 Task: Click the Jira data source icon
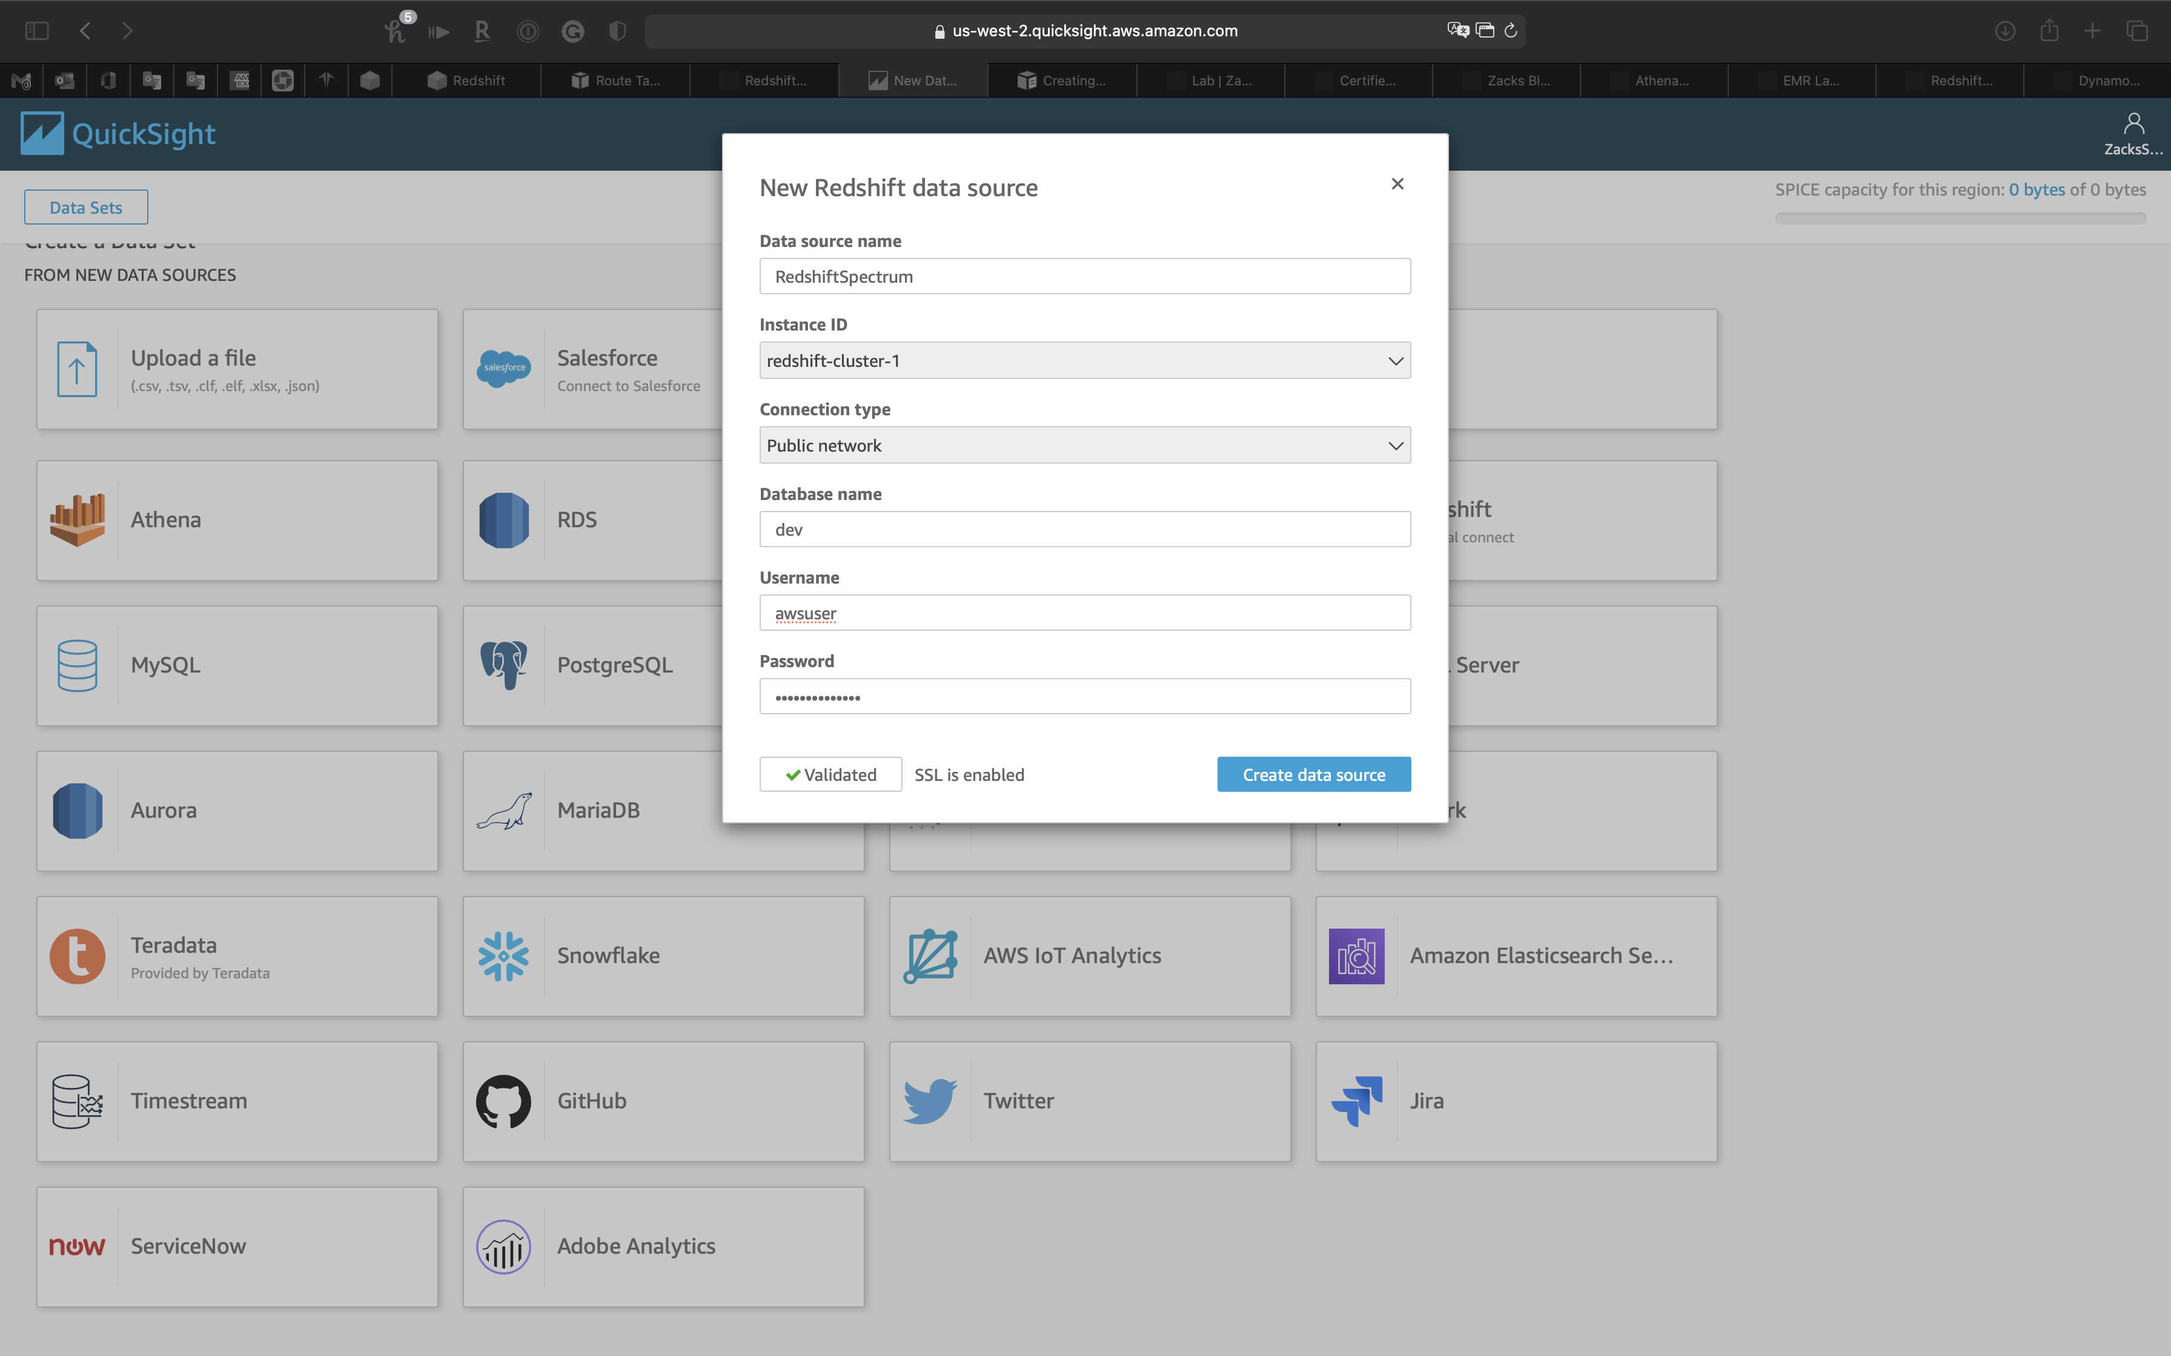click(x=1356, y=1101)
